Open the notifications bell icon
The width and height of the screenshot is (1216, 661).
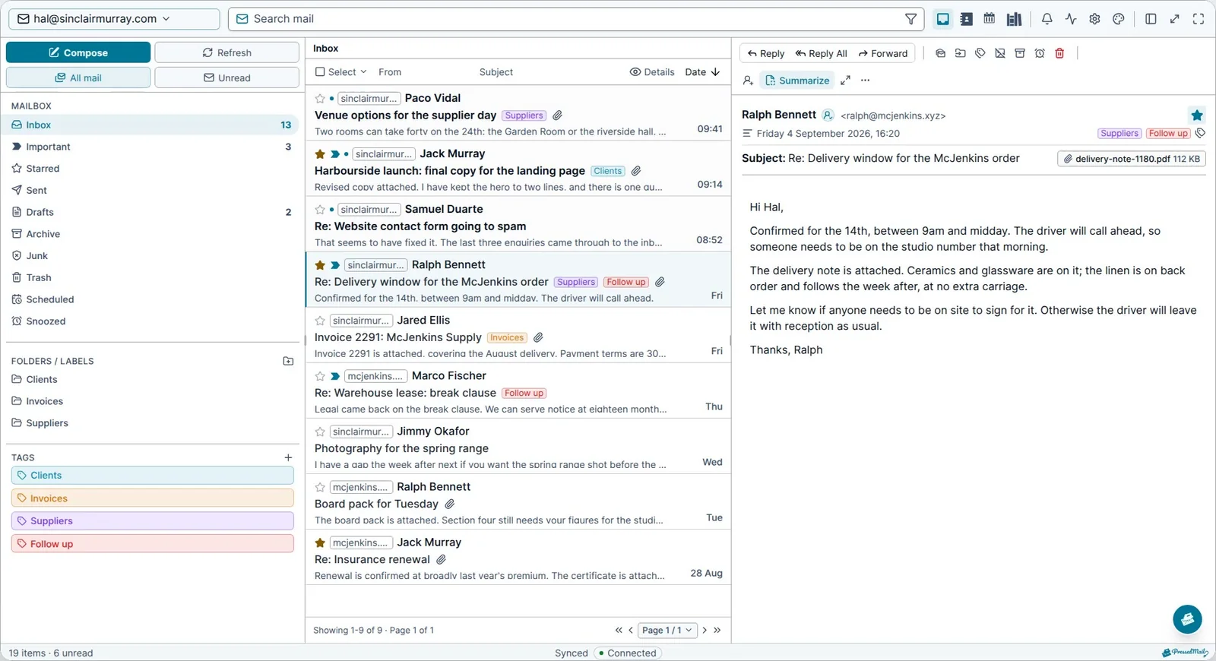(1047, 19)
